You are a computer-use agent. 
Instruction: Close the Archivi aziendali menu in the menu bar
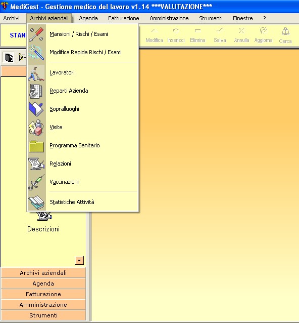pyautogui.click(x=49, y=18)
